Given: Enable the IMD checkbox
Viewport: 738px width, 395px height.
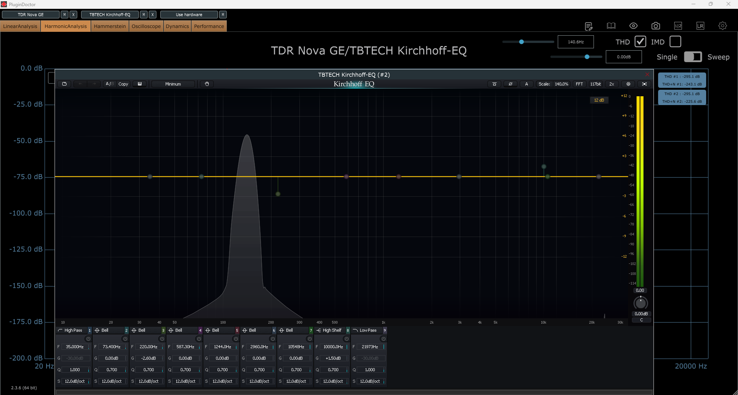Looking at the screenshot, I should pyautogui.click(x=675, y=41).
